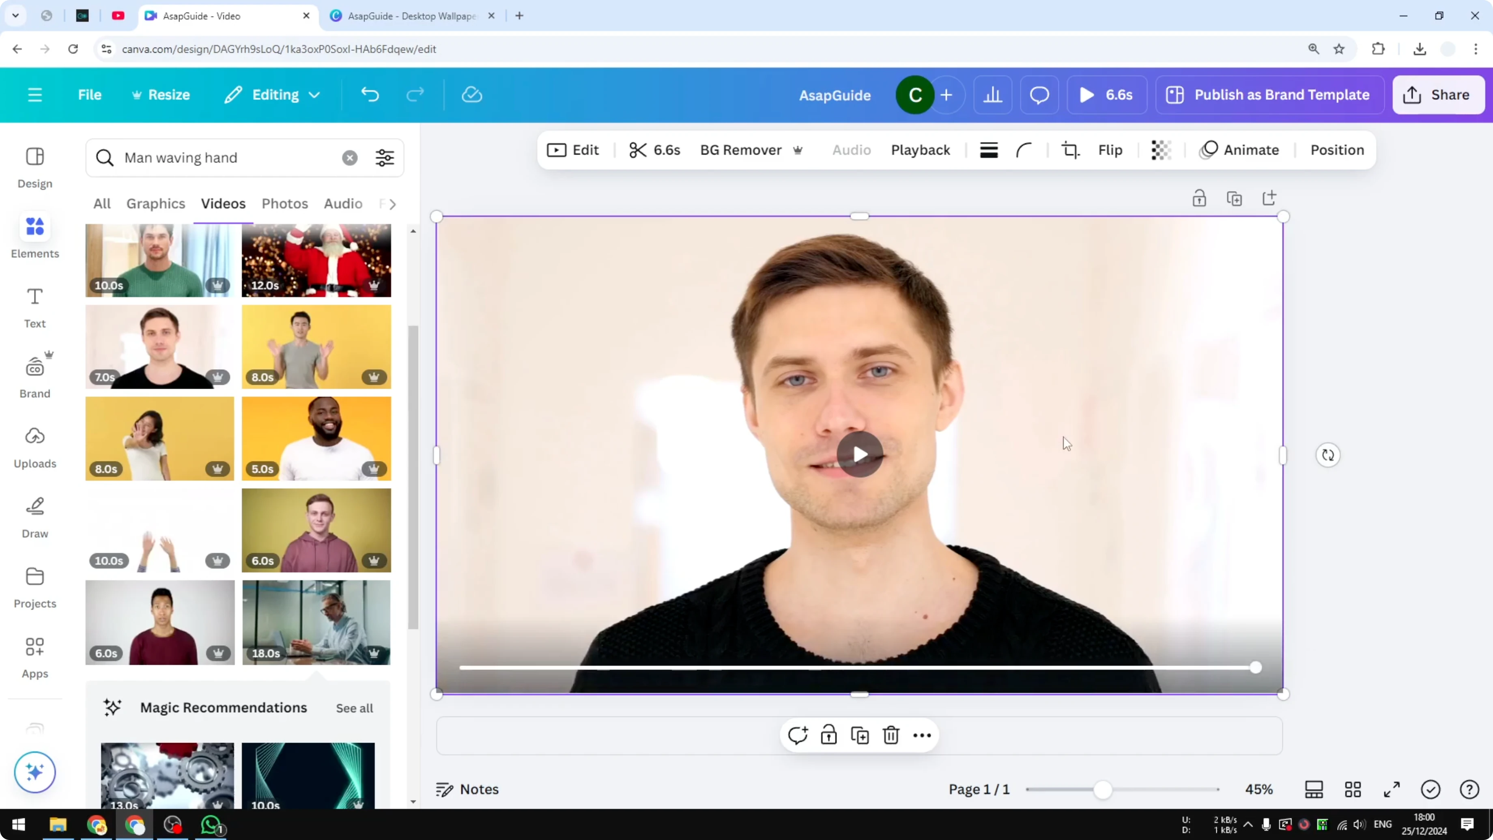Adjust the zoom slider at the bottom
1493x840 pixels.
click(x=1104, y=790)
